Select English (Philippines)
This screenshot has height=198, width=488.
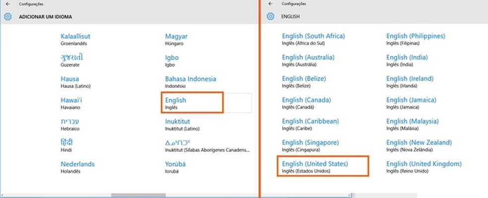pyautogui.click(x=416, y=40)
